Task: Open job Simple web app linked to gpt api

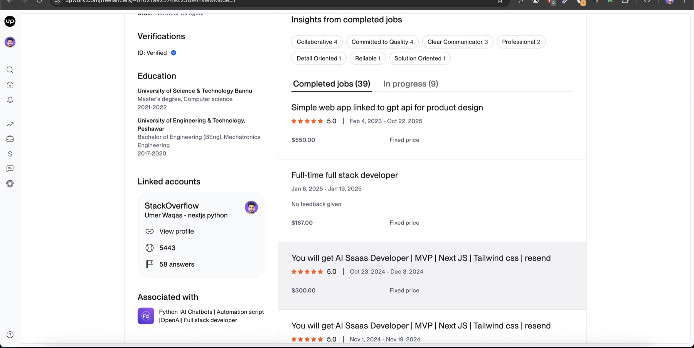Action: 387,108
